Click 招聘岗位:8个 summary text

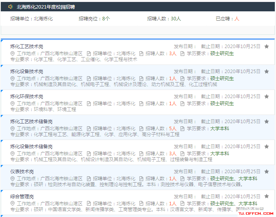click(94, 19)
